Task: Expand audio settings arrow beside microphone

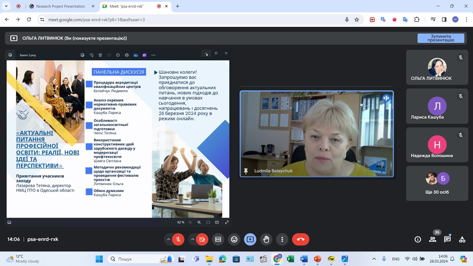Action: 169,239
